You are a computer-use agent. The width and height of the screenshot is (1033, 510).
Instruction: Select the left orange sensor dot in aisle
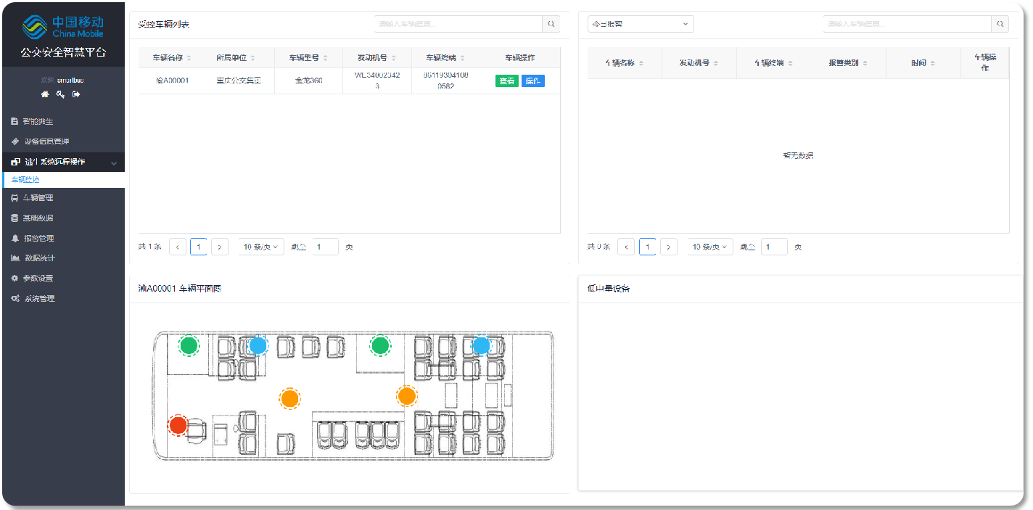289,398
